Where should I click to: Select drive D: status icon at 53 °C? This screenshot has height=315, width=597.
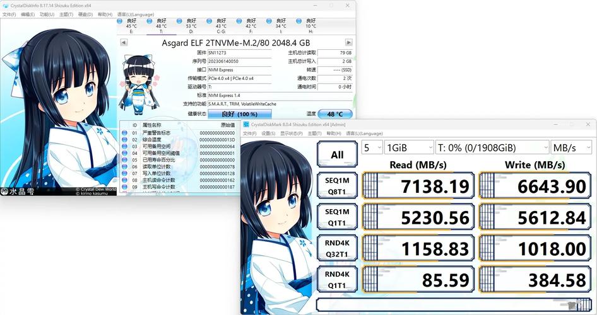point(179,21)
